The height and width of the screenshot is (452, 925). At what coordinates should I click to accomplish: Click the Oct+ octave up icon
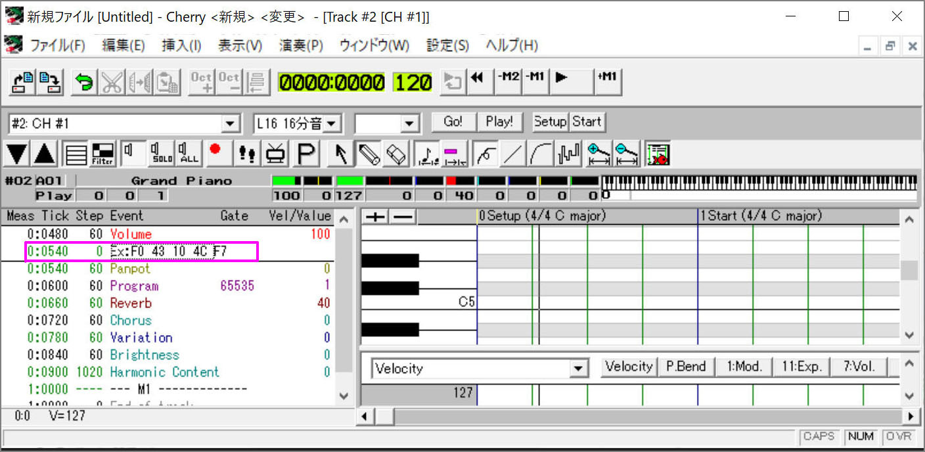point(202,81)
